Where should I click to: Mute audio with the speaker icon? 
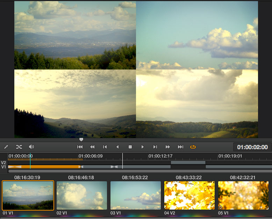pyautogui.click(x=31, y=147)
